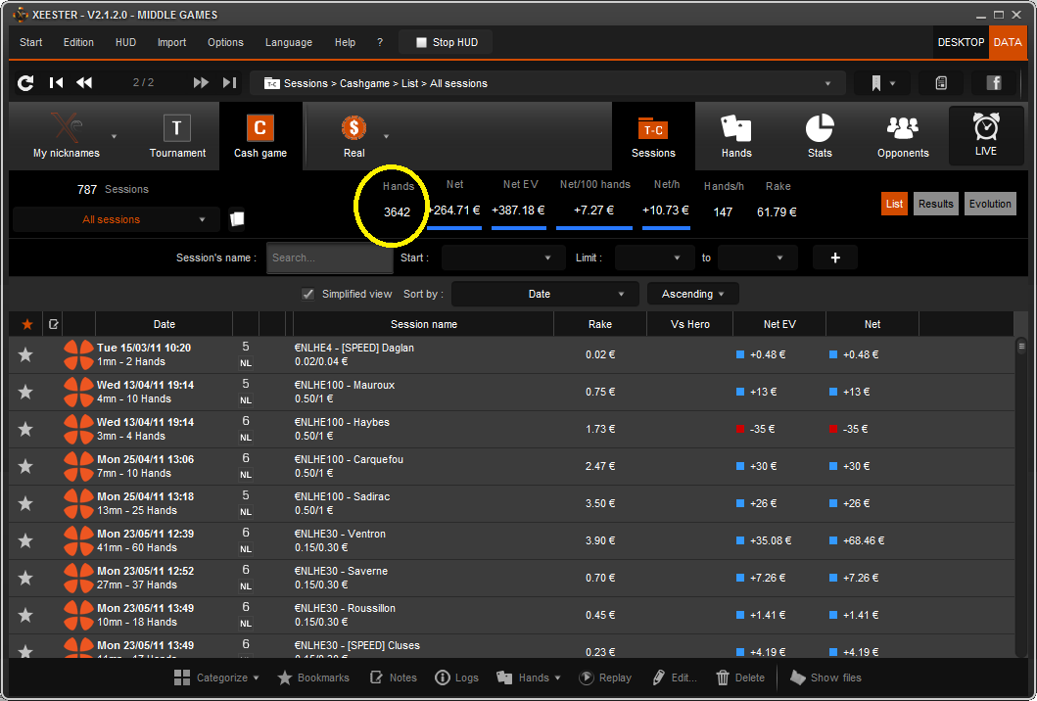Open the HUD menu
This screenshot has width=1037, height=701.
coord(125,42)
